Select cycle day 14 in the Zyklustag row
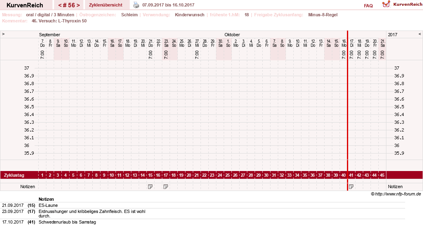 [x=142, y=175]
